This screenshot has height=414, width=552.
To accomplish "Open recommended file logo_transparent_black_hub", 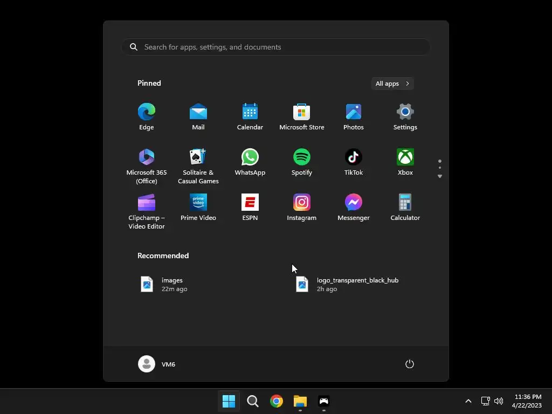I will click(x=348, y=285).
